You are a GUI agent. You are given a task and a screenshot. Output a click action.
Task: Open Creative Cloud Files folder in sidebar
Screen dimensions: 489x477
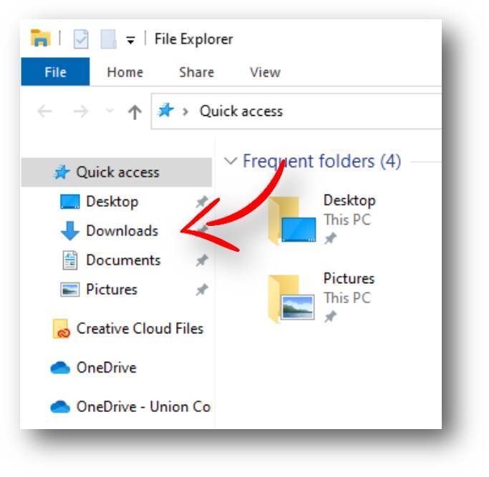[128, 328]
